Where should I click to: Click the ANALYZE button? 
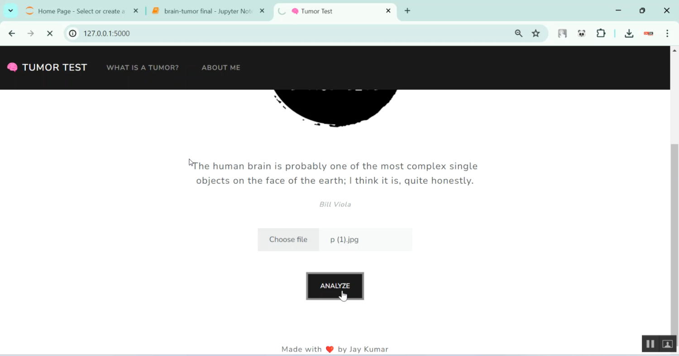(335, 286)
